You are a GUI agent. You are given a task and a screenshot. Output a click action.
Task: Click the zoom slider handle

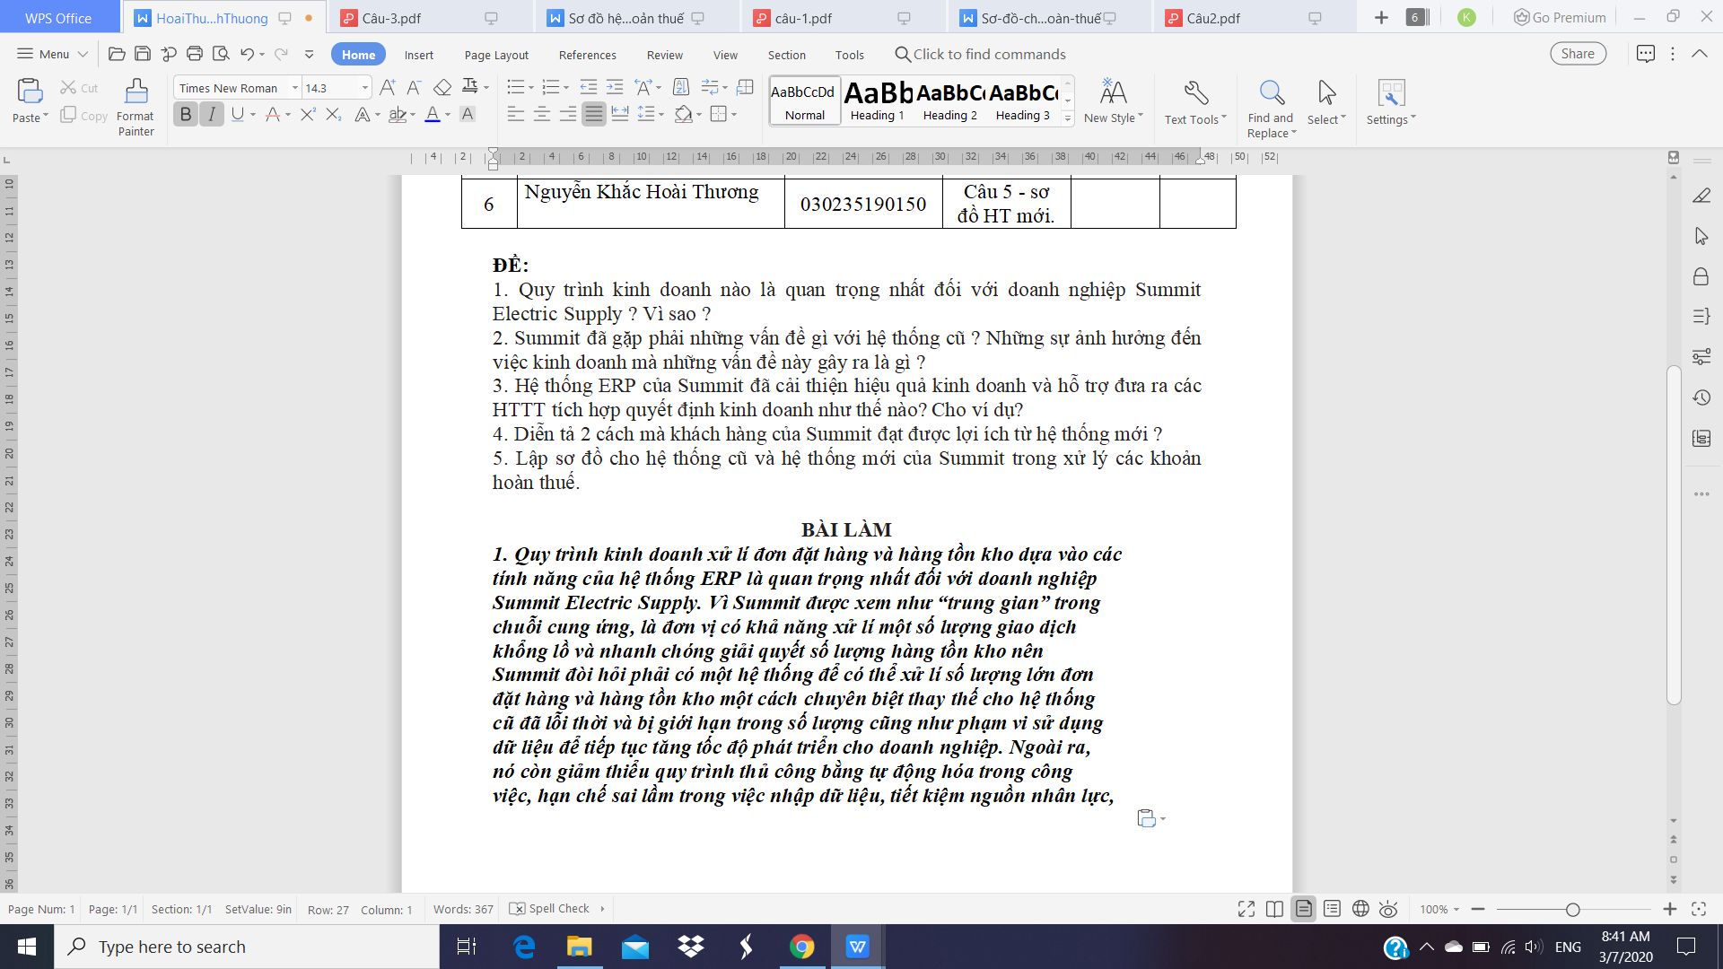tap(1572, 909)
